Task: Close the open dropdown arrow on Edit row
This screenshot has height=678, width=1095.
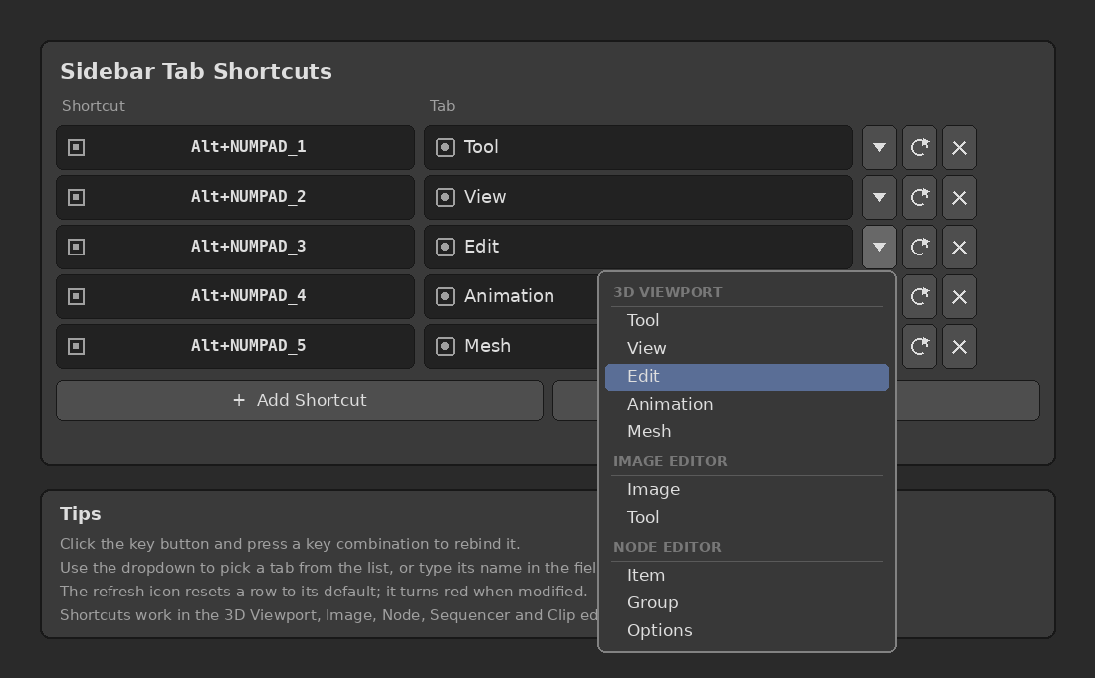Action: click(879, 247)
